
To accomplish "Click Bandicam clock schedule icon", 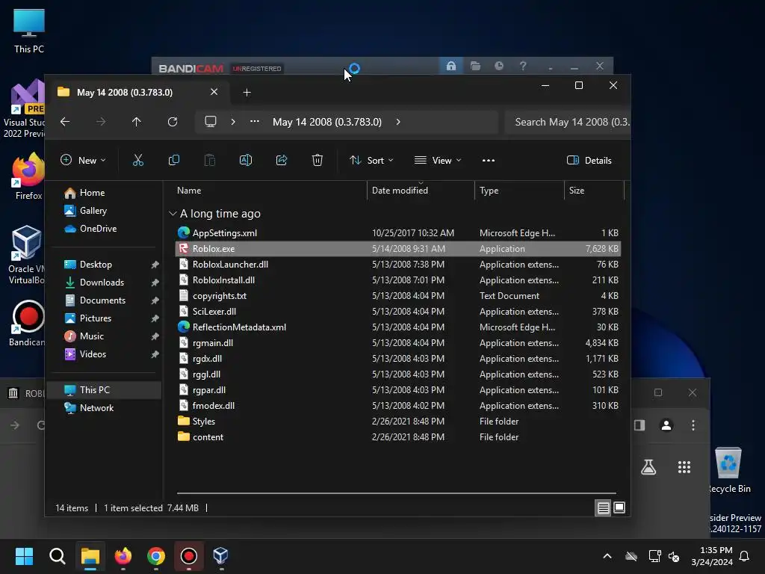I will coord(499,66).
